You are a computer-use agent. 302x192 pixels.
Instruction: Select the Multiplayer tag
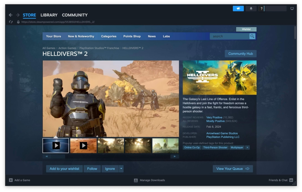[237, 148]
